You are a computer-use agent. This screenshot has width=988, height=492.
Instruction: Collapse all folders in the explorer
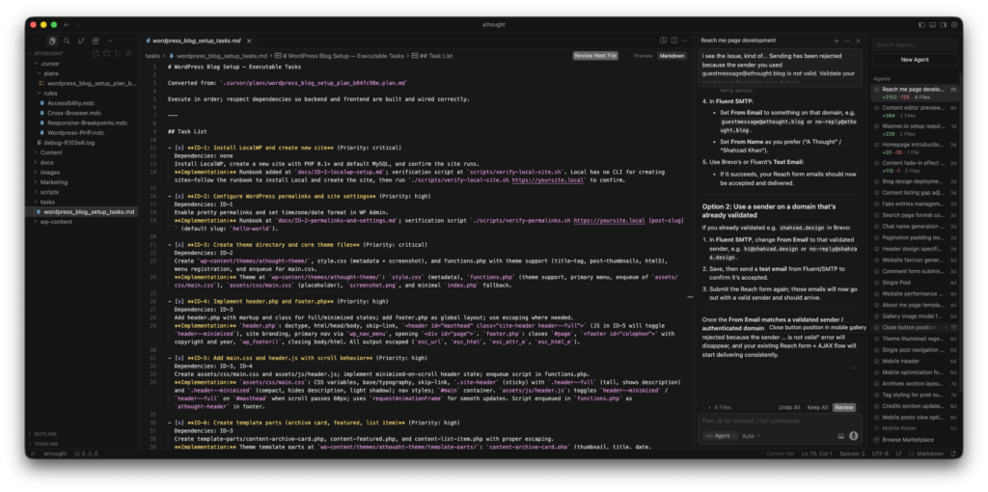[x=128, y=54]
